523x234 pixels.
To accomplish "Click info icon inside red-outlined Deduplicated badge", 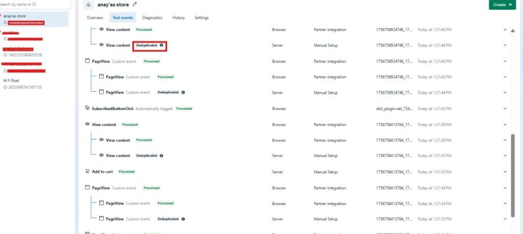I will coord(161,45).
